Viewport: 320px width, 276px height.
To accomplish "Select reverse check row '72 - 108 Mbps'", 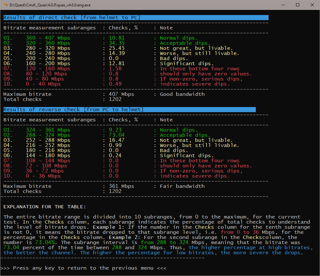I will pos(127,166).
